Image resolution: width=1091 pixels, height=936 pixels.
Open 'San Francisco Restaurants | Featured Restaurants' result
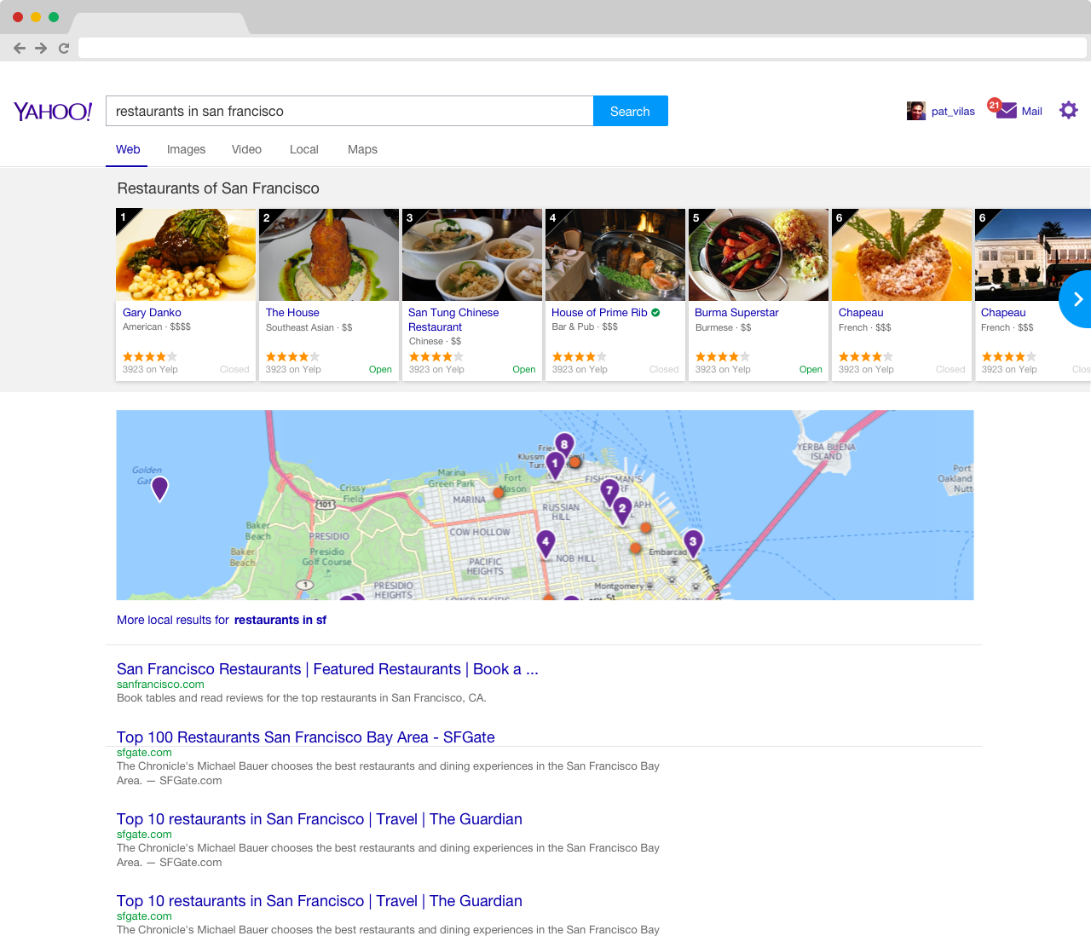pos(327,669)
